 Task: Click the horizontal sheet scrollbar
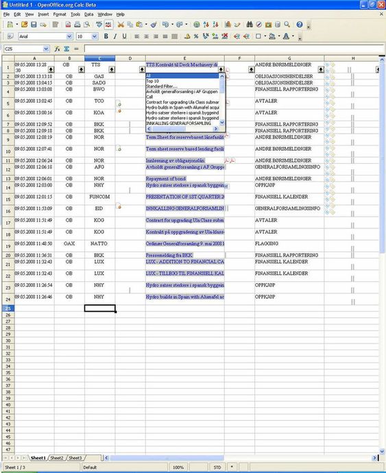click(240, 458)
